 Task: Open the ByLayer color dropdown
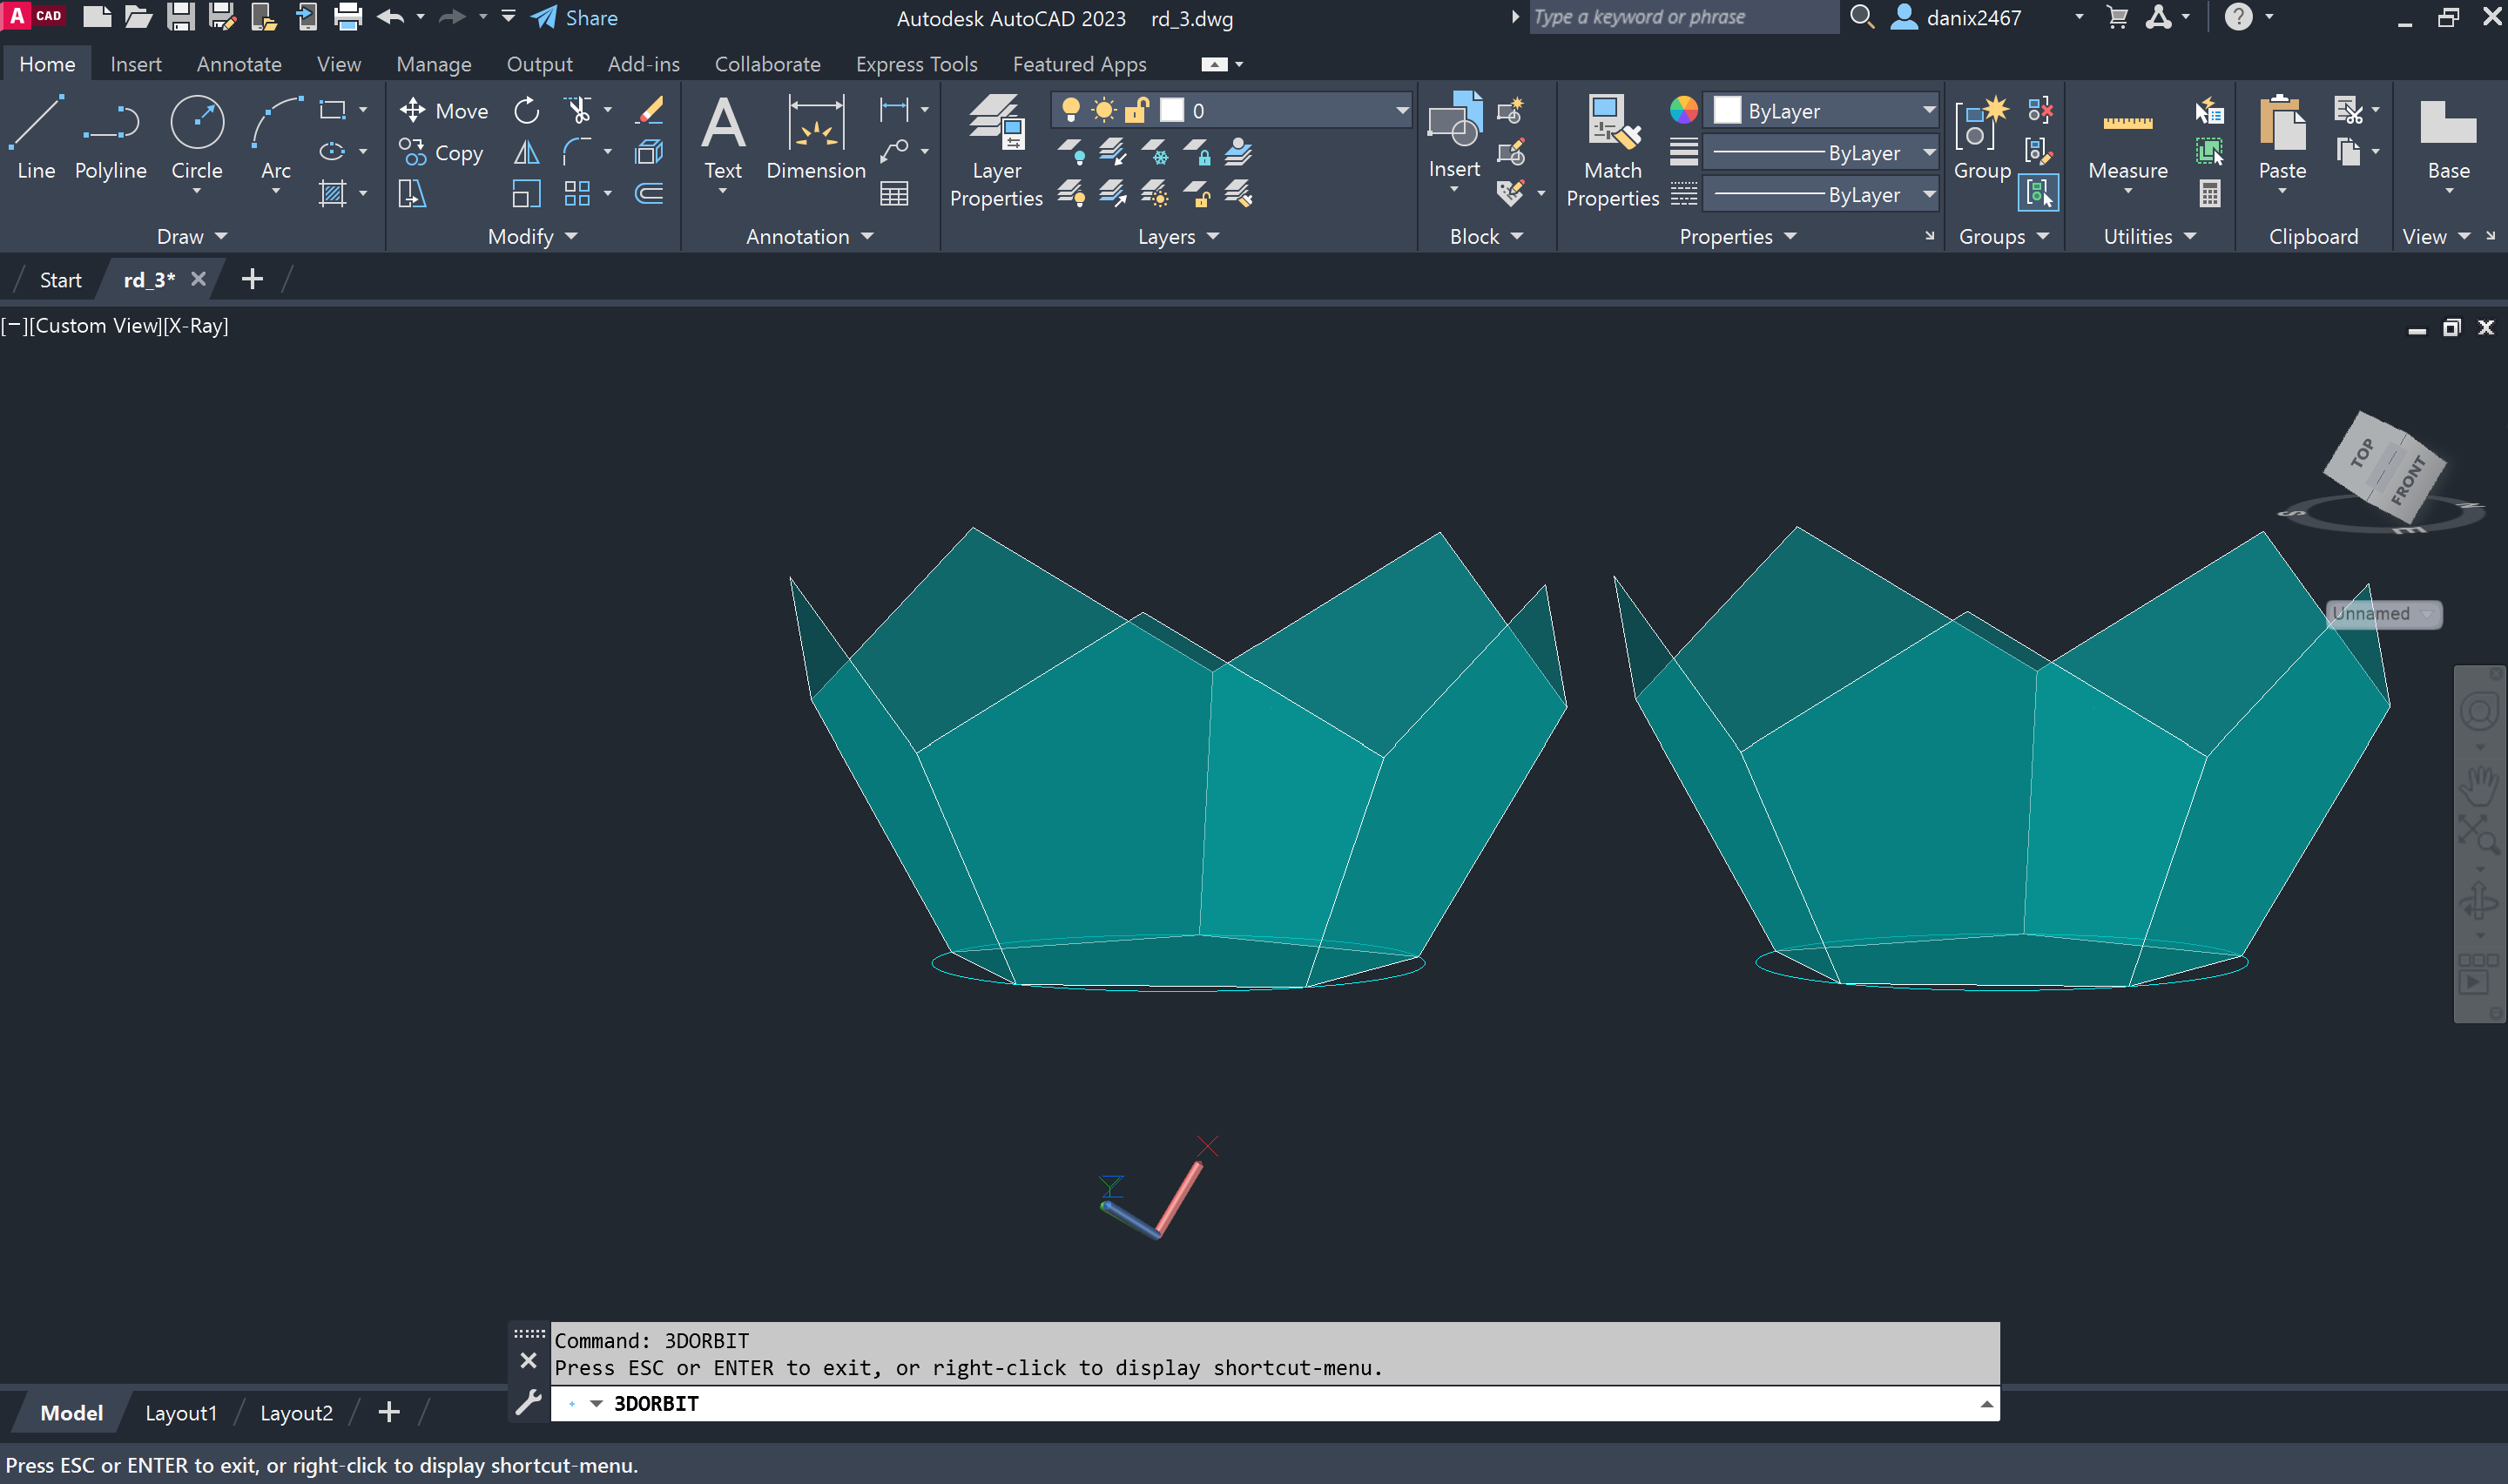[1927, 110]
